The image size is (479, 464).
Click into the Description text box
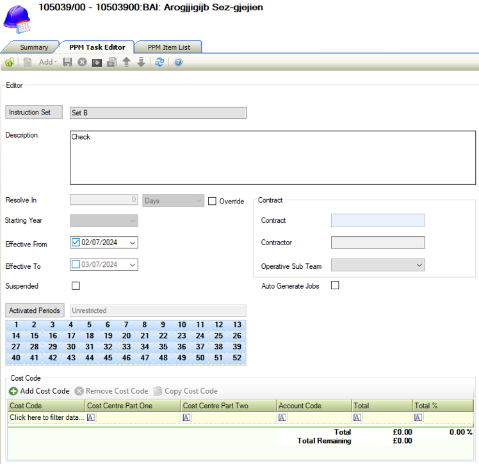pos(272,157)
